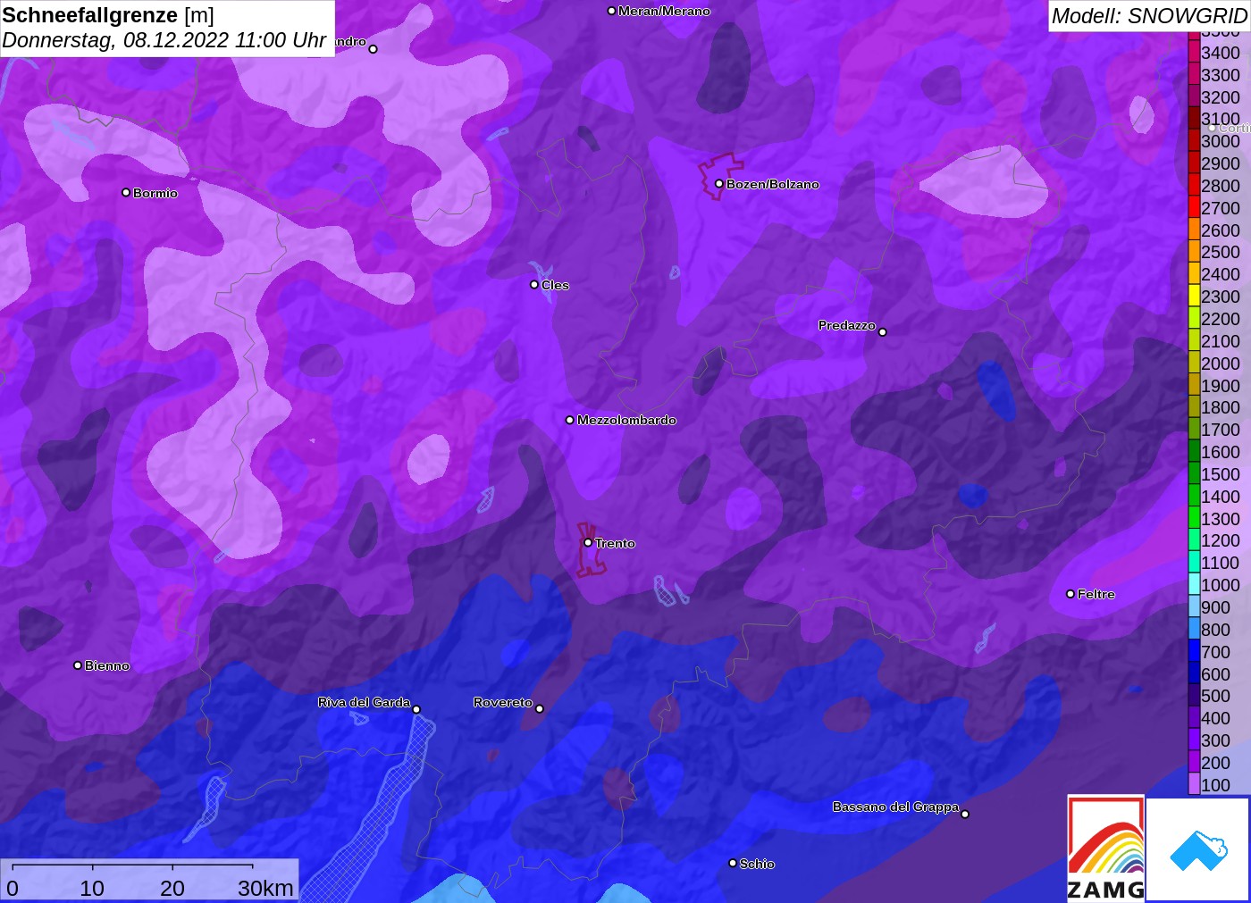The image size is (1251, 903).
Task: Pick the light violet 100 legend swatch
Action: point(1194,784)
